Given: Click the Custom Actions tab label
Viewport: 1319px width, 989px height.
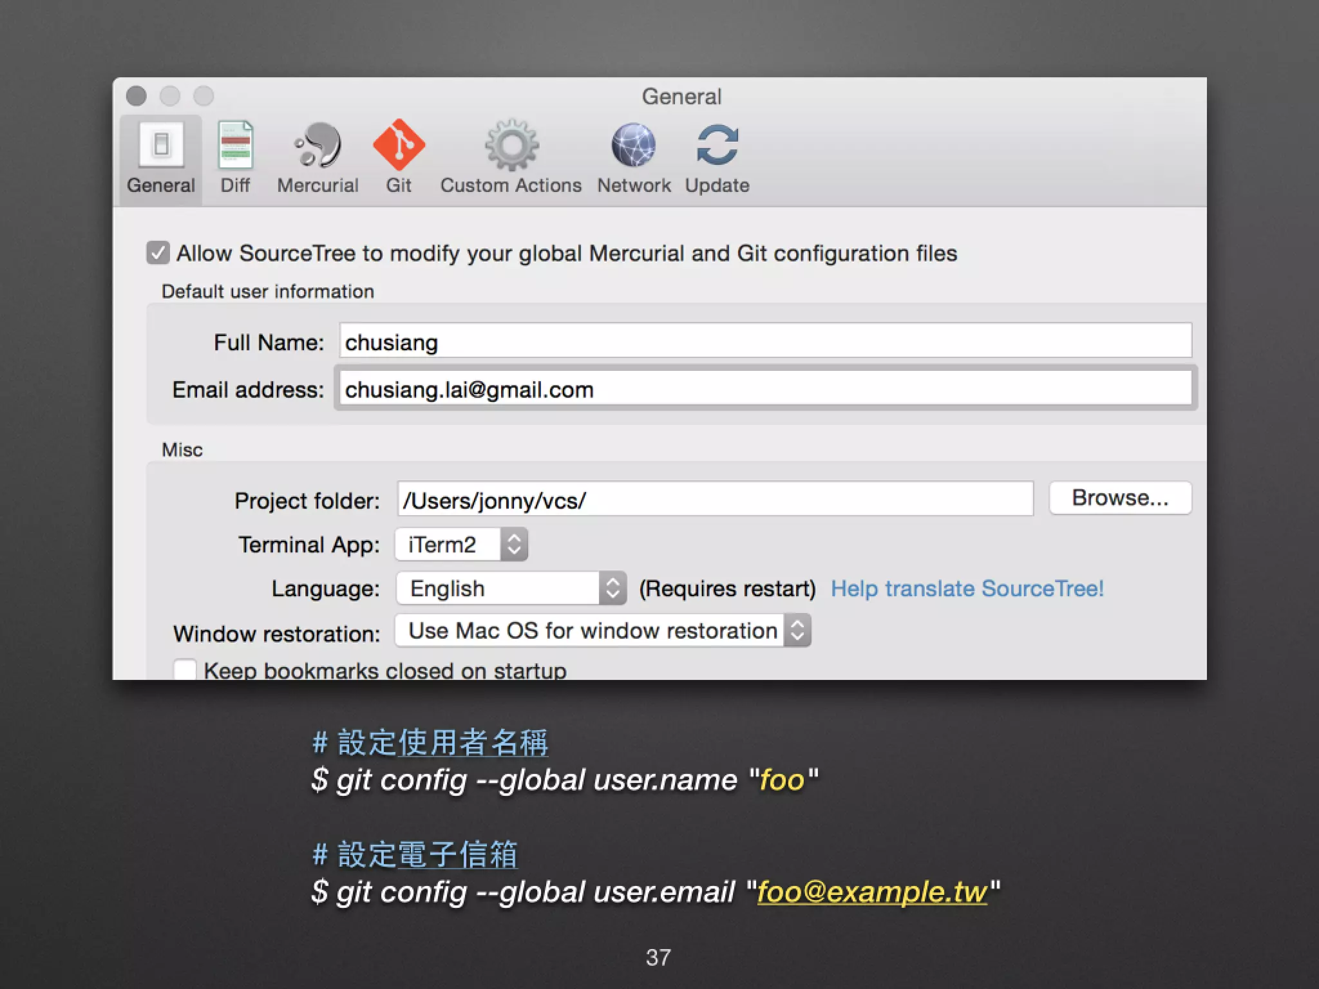Looking at the screenshot, I should point(511,185).
